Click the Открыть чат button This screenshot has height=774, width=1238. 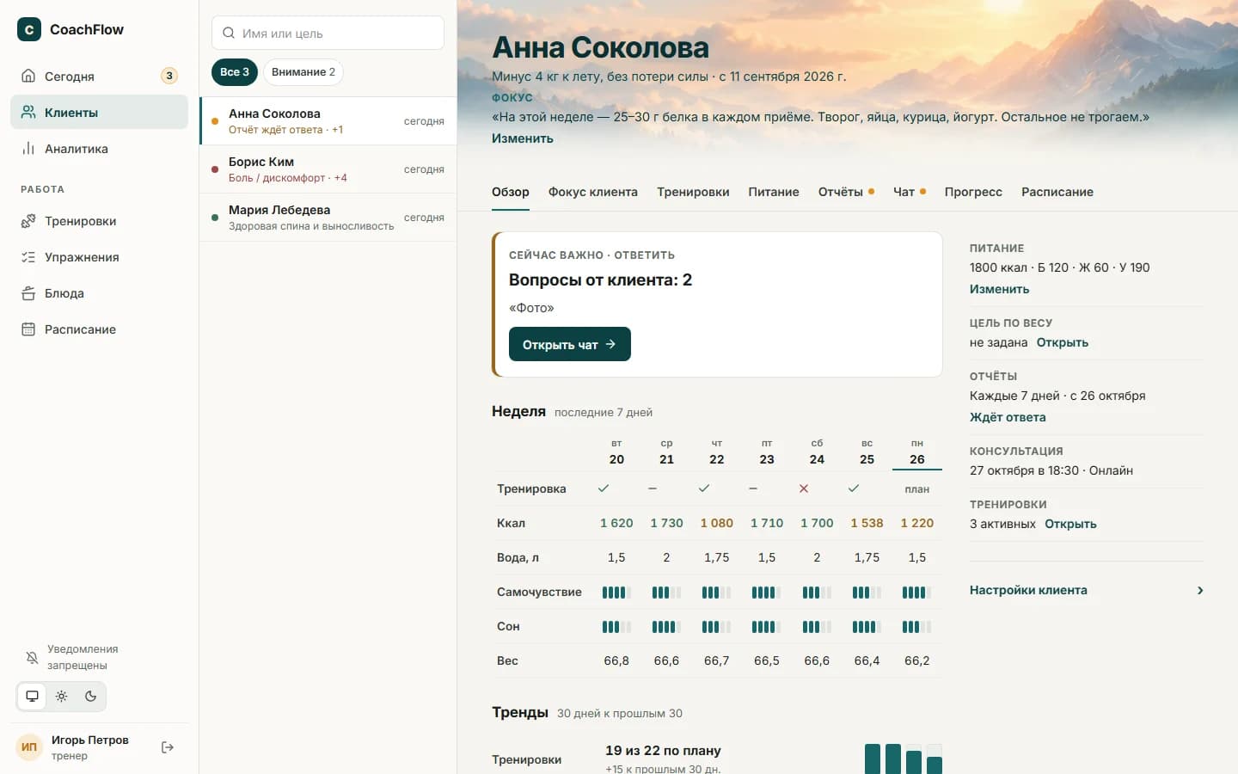point(570,344)
